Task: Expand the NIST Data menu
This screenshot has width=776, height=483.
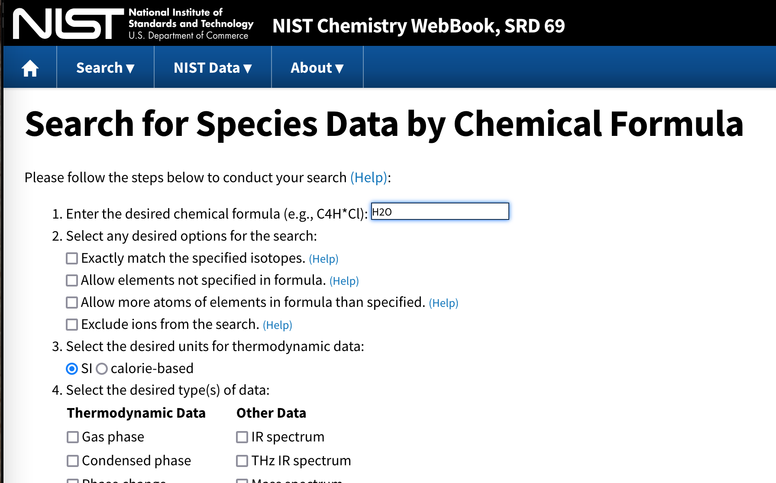Action: click(x=213, y=68)
